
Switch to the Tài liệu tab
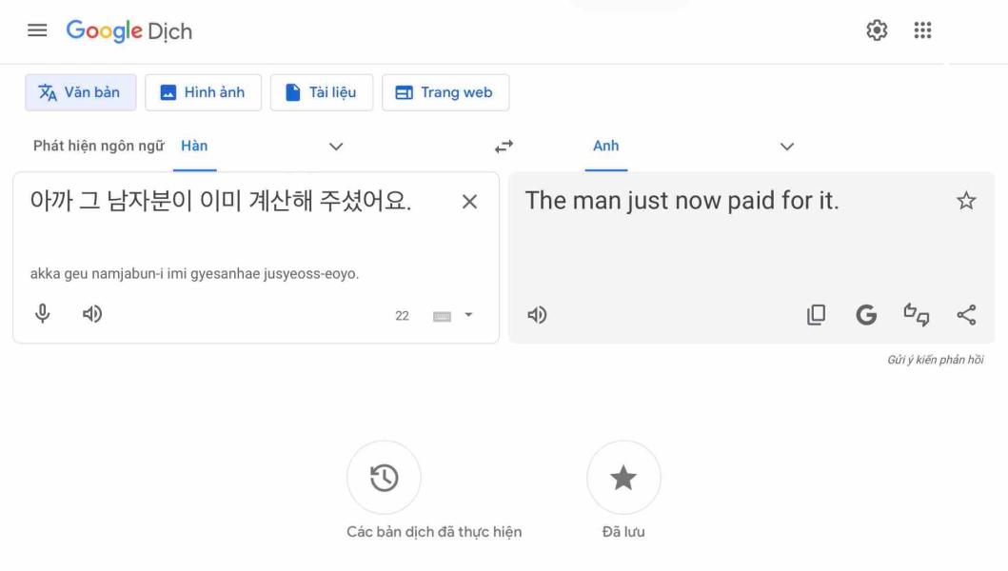[x=322, y=92]
